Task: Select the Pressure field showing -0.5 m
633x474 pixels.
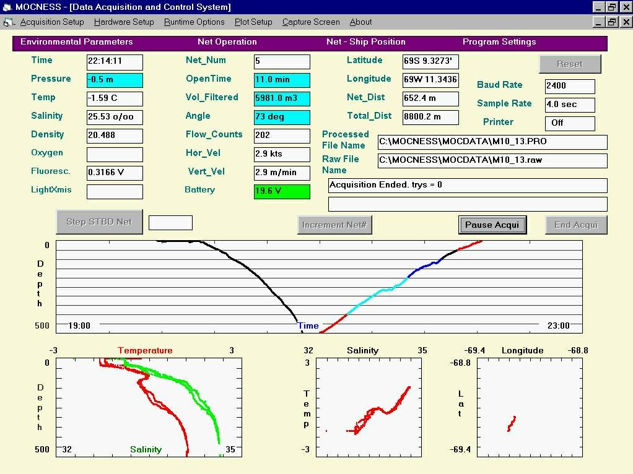Action: (115, 80)
